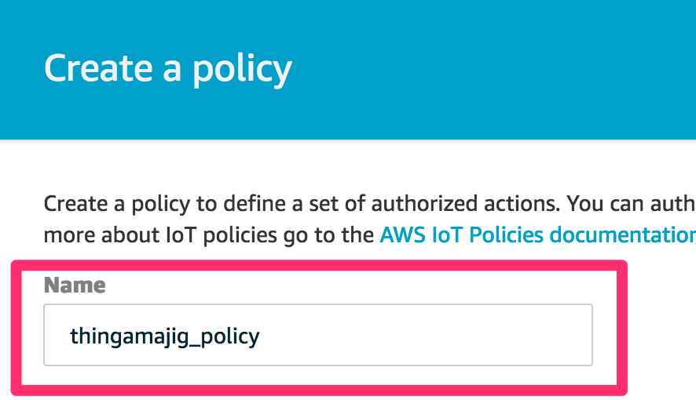696x400 pixels.
Task: Click the gray Name caption above the field
Action: tap(75, 285)
